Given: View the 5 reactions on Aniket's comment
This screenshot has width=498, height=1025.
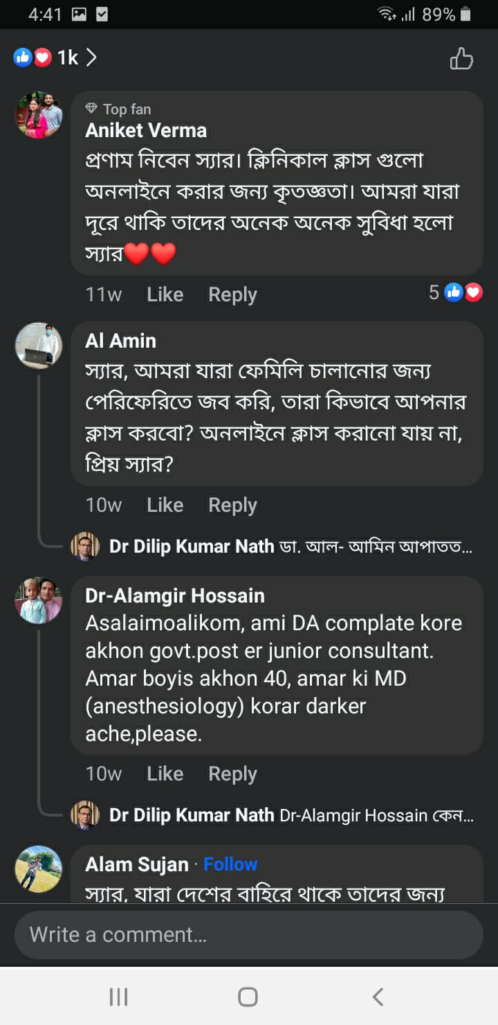Looking at the screenshot, I should pyautogui.click(x=454, y=293).
